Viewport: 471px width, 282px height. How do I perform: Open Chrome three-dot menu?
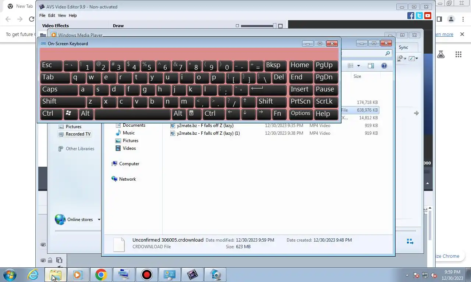[x=464, y=19]
